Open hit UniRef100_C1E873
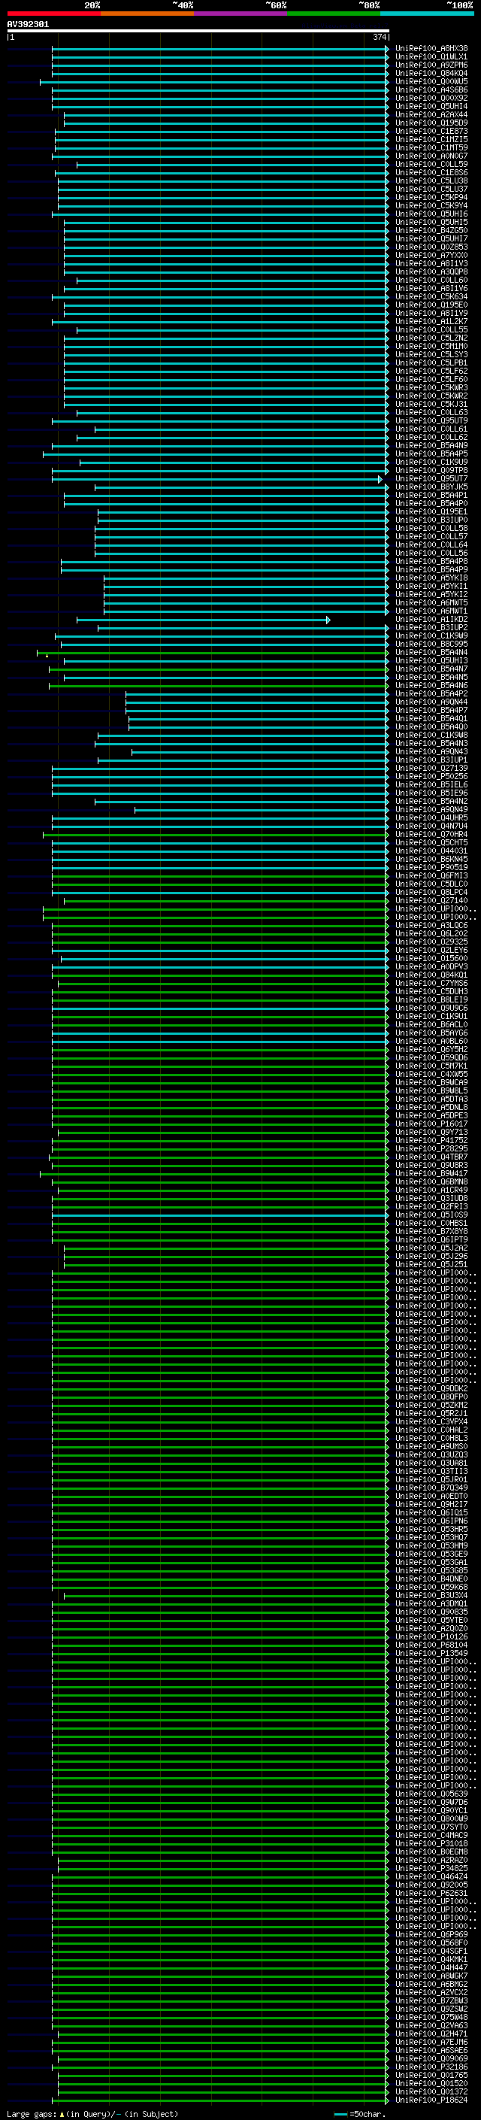The height and width of the screenshot is (2120, 481). point(431,131)
